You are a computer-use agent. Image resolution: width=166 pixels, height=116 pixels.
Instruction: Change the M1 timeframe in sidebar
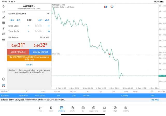pos(4,40)
